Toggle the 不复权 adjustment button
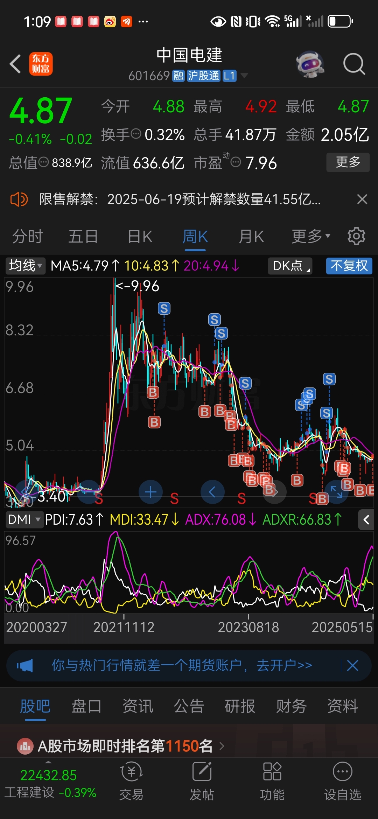 (x=349, y=266)
